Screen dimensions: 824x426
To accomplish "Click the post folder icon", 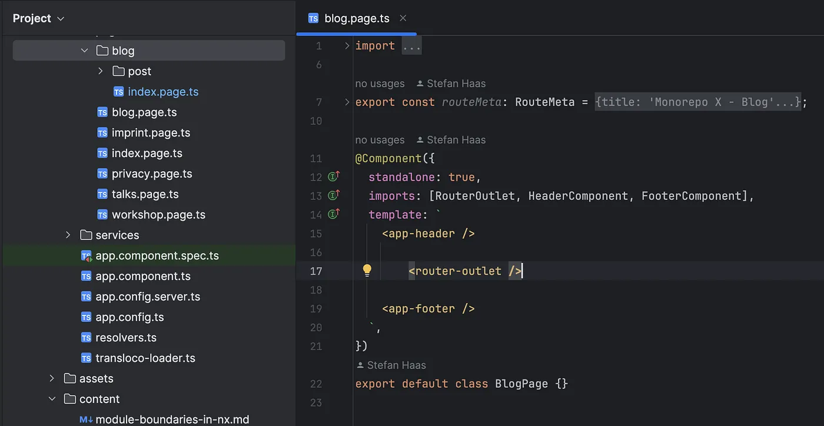I will pyautogui.click(x=118, y=71).
